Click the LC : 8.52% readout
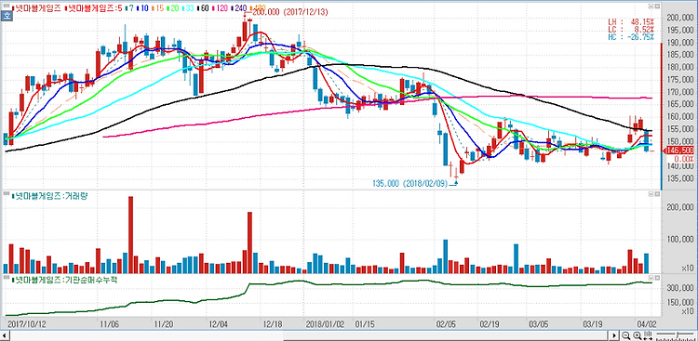698x341 pixels. (631, 29)
